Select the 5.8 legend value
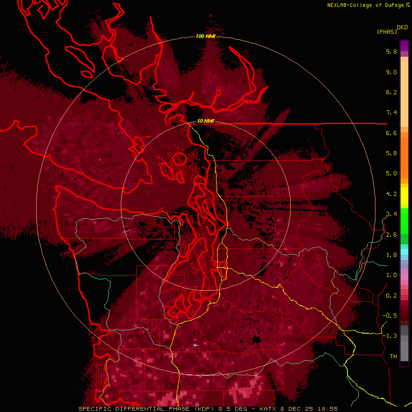 point(391,153)
